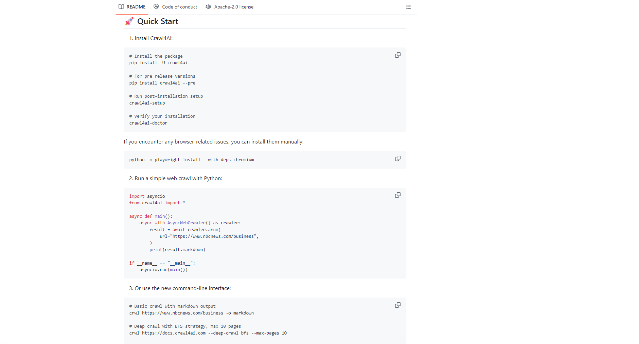Click '2. Run a simple web crawl' item

pos(176,178)
